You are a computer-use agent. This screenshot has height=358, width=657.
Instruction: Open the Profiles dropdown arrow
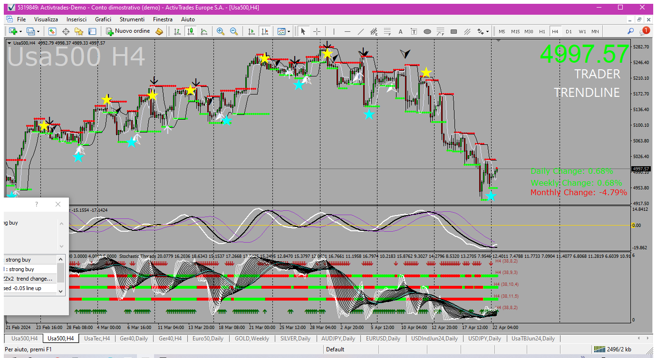point(39,32)
